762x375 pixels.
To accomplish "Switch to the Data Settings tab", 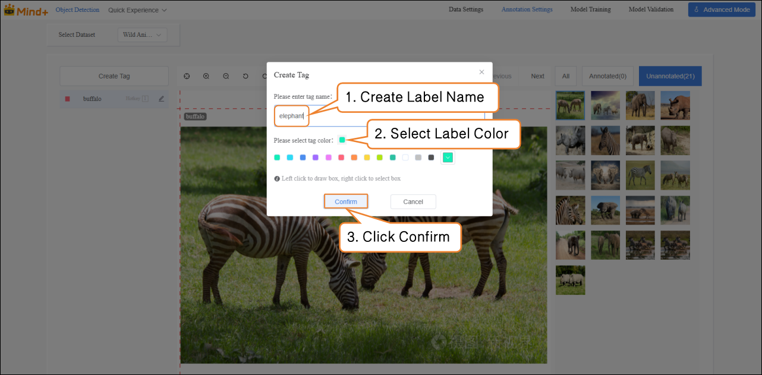I will coord(465,10).
